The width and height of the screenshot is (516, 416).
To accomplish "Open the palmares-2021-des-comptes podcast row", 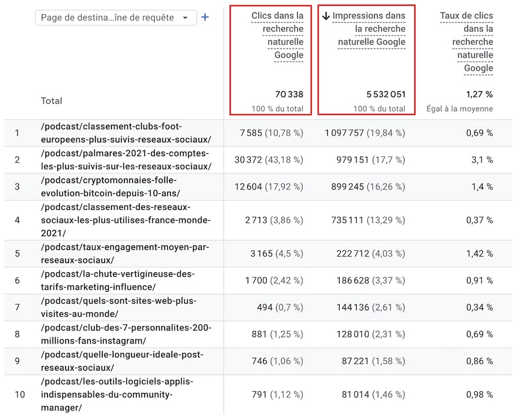I will click(126, 160).
